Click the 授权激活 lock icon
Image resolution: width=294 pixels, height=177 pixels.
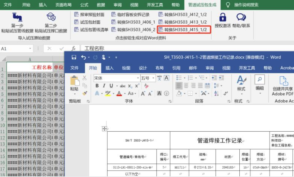coord(223,17)
